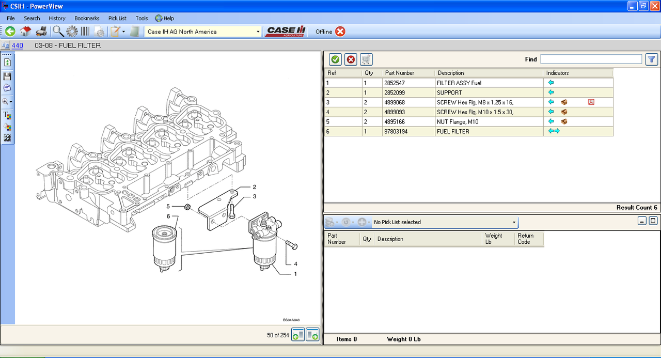Go to previous diagram page button
The image size is (661, 358).
pos(298,335)
